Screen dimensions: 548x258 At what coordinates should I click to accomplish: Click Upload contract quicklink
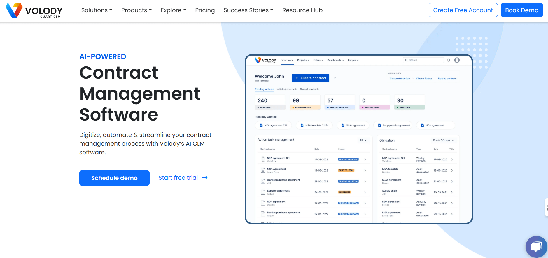tap(447, 79)
